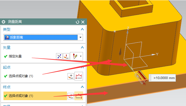Open the vector dialog icon
The height and width of the screenshot is (106, 186).
point(66,56)
